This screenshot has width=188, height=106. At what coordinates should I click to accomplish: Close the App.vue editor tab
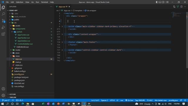[69, 6]
